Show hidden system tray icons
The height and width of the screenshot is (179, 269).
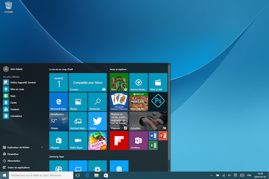(x=212, y=175)
